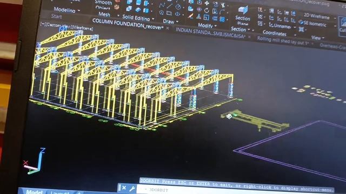Expand the View panel dropdown
This screenshot has width=346, height=194.
323,38
